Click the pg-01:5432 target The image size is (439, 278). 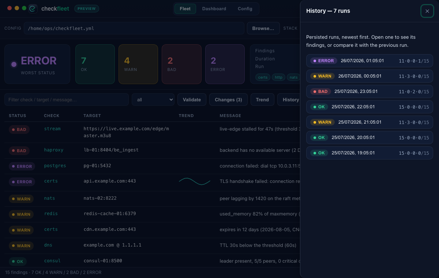point(97,166)
